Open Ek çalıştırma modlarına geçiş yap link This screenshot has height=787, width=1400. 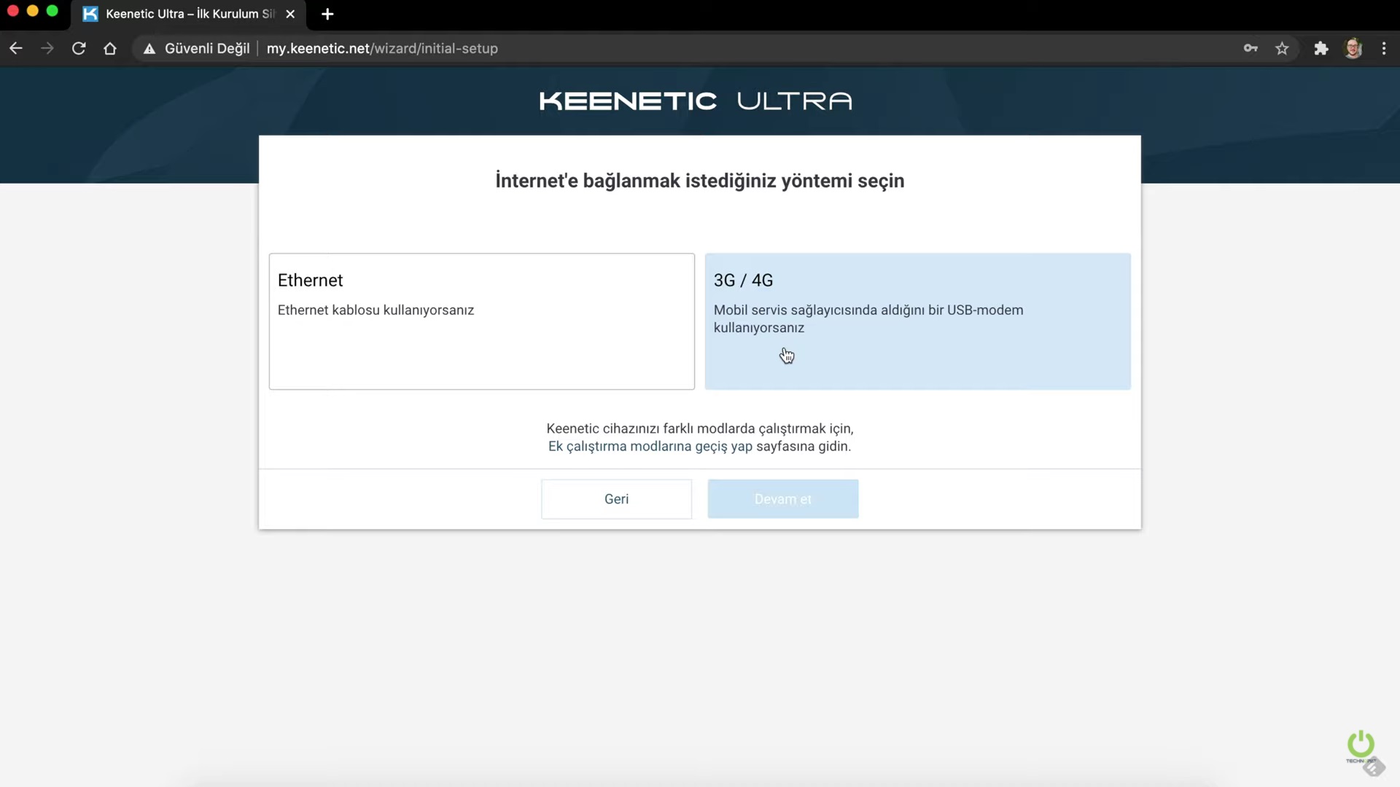pos(650,447)
